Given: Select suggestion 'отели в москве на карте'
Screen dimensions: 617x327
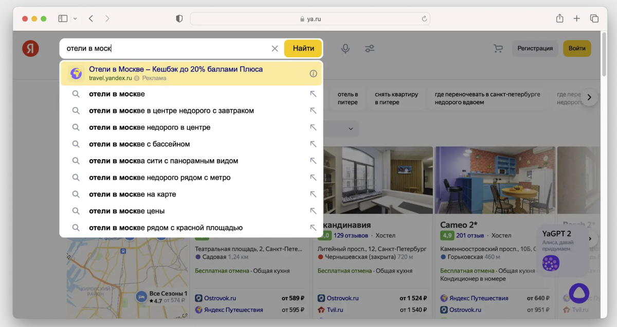Looking at the screenshot, I should pyautogui.click(x=133, y=195).
